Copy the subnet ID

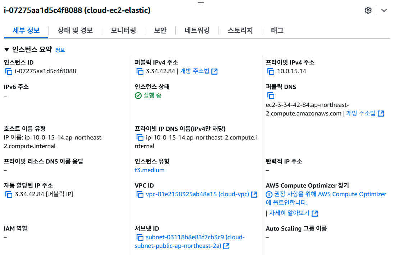[x=140, y=237]
